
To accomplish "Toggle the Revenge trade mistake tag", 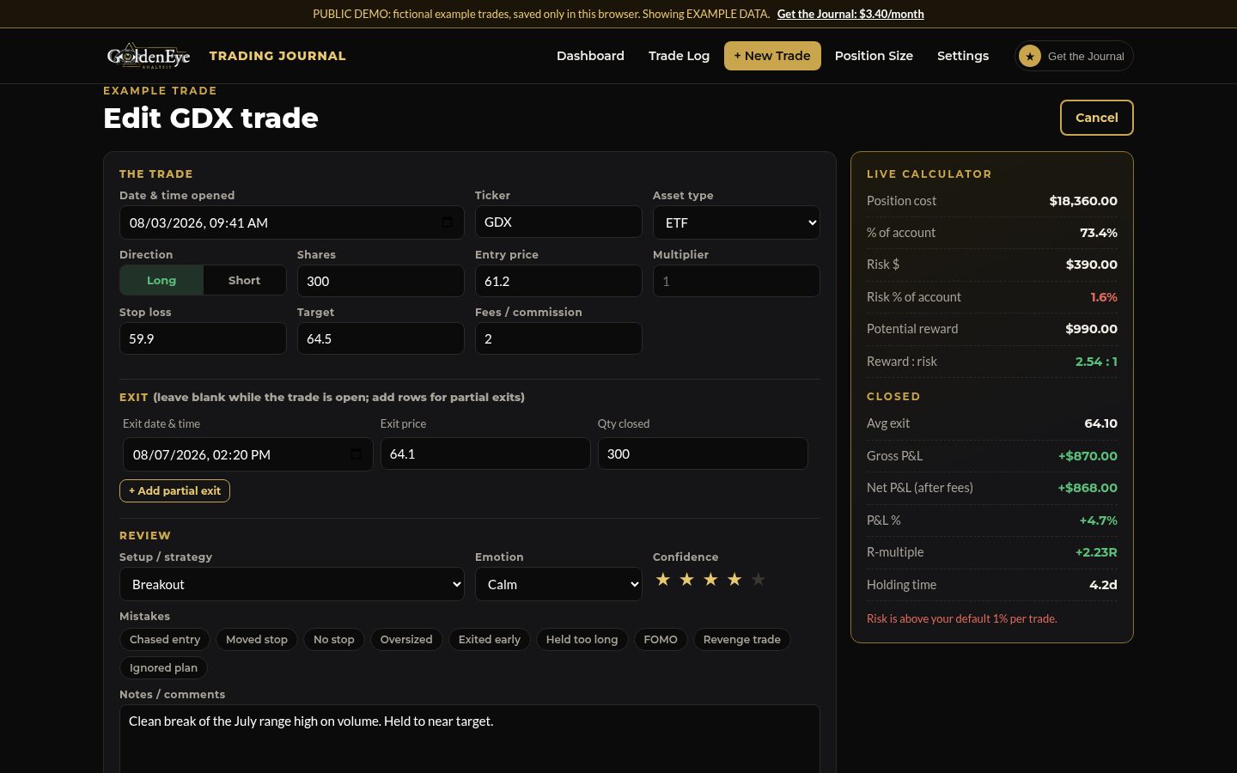I will [742, 640].
